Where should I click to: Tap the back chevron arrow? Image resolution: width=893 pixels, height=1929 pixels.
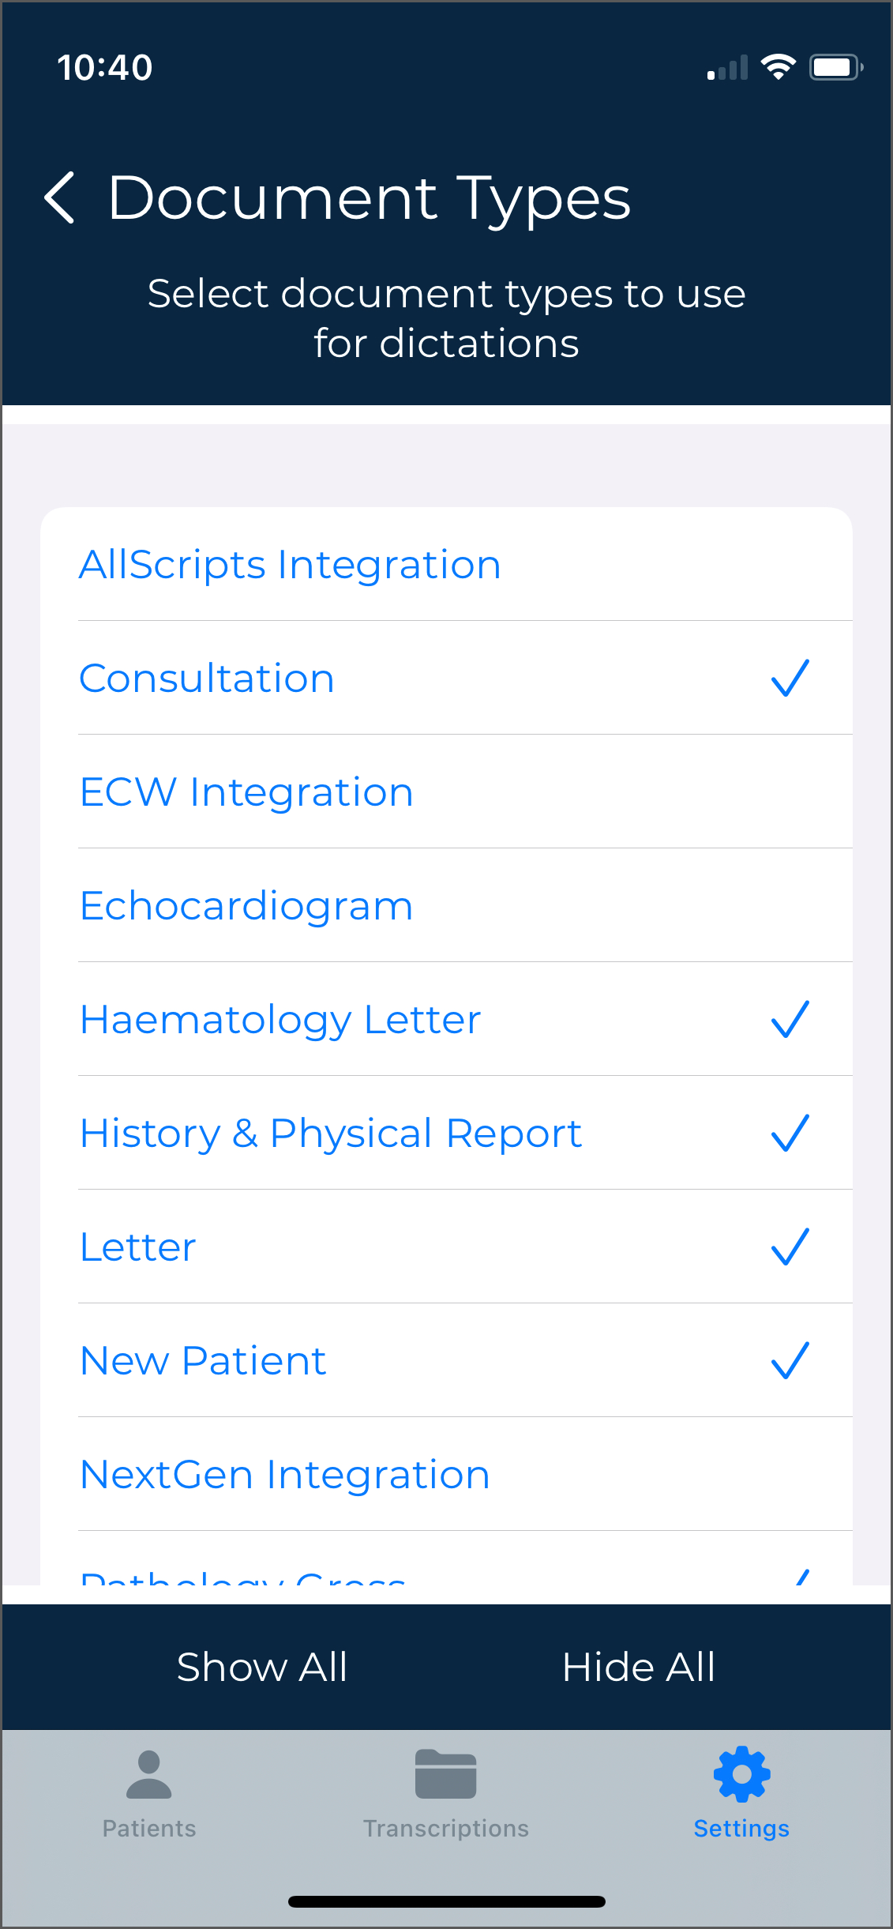click(60, 197)
